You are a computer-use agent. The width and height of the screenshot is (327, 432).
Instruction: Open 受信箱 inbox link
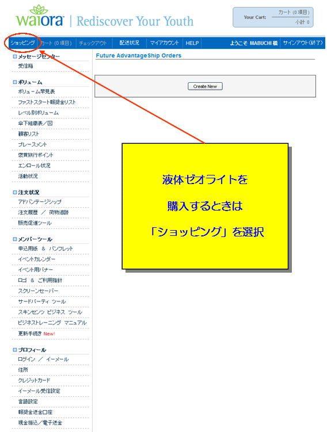pos(26,66)
